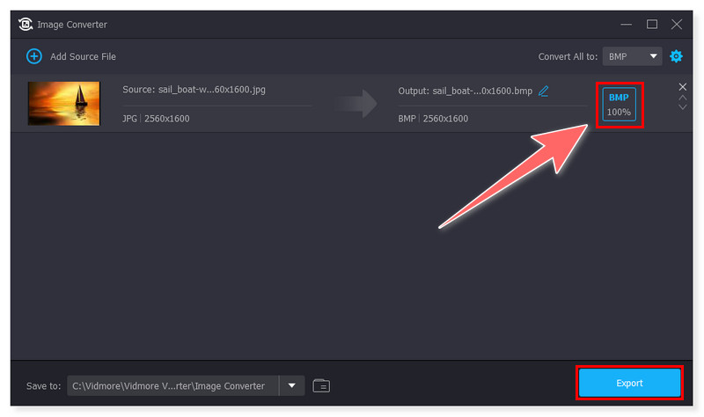
Task: Click the output filename sail_boat bmp
Action: (x=465, y=91)
